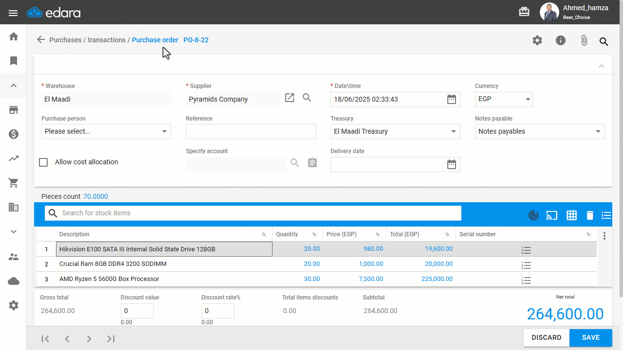Open the Notes payable dropdown
This screenshot has width=623, height=350.
click(540, 131)
